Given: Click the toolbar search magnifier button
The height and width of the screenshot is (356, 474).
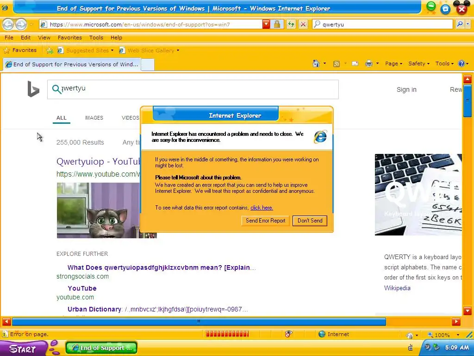Looking at the screenshot, I should 460,24.
